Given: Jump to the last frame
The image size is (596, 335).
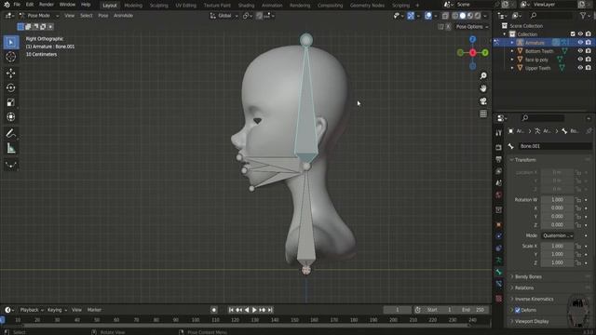Looking at the screenshot, I should point(270,310).
